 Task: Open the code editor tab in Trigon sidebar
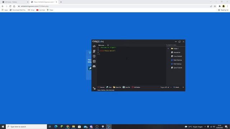94,46
